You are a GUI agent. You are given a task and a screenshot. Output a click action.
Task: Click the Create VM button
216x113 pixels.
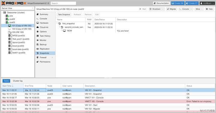pos(178,3)
